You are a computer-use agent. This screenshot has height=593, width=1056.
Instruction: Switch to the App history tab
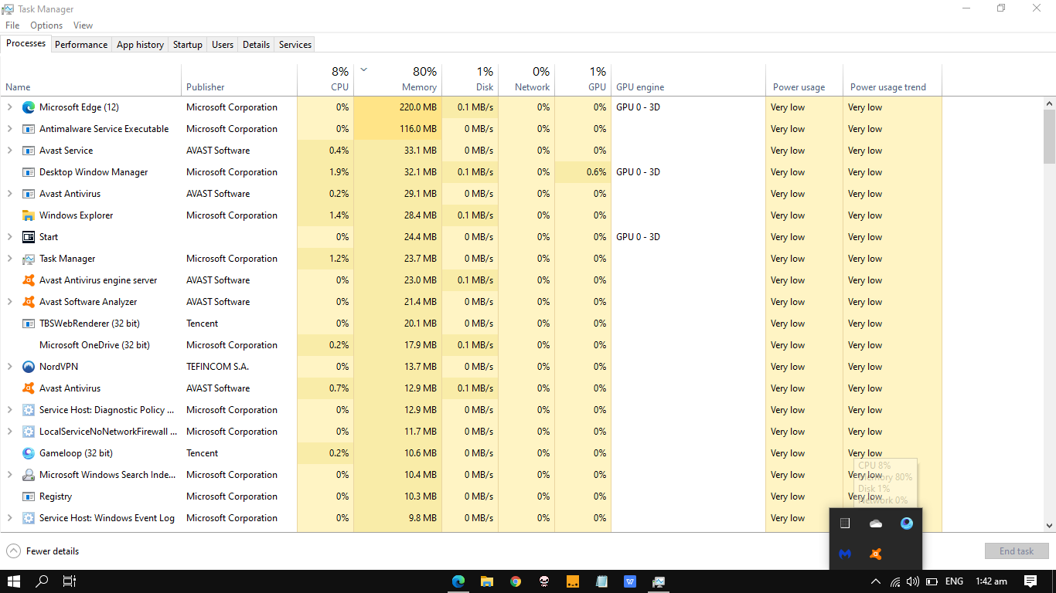pyautogui.click(x=140, y=45)
